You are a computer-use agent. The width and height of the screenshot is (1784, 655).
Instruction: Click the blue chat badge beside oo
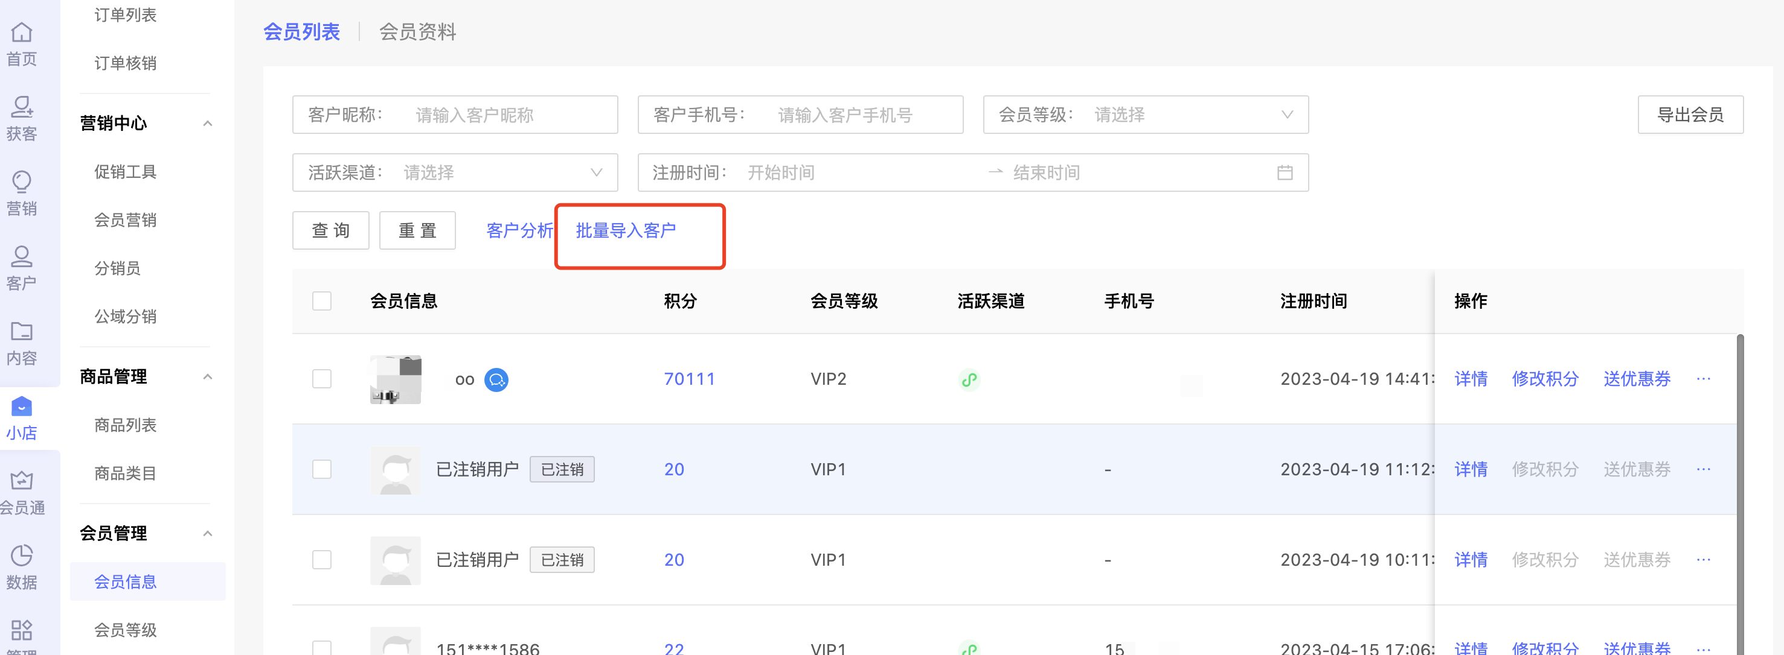point(496,379)
